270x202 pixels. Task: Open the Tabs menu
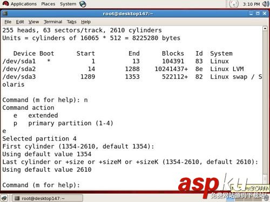72,22
